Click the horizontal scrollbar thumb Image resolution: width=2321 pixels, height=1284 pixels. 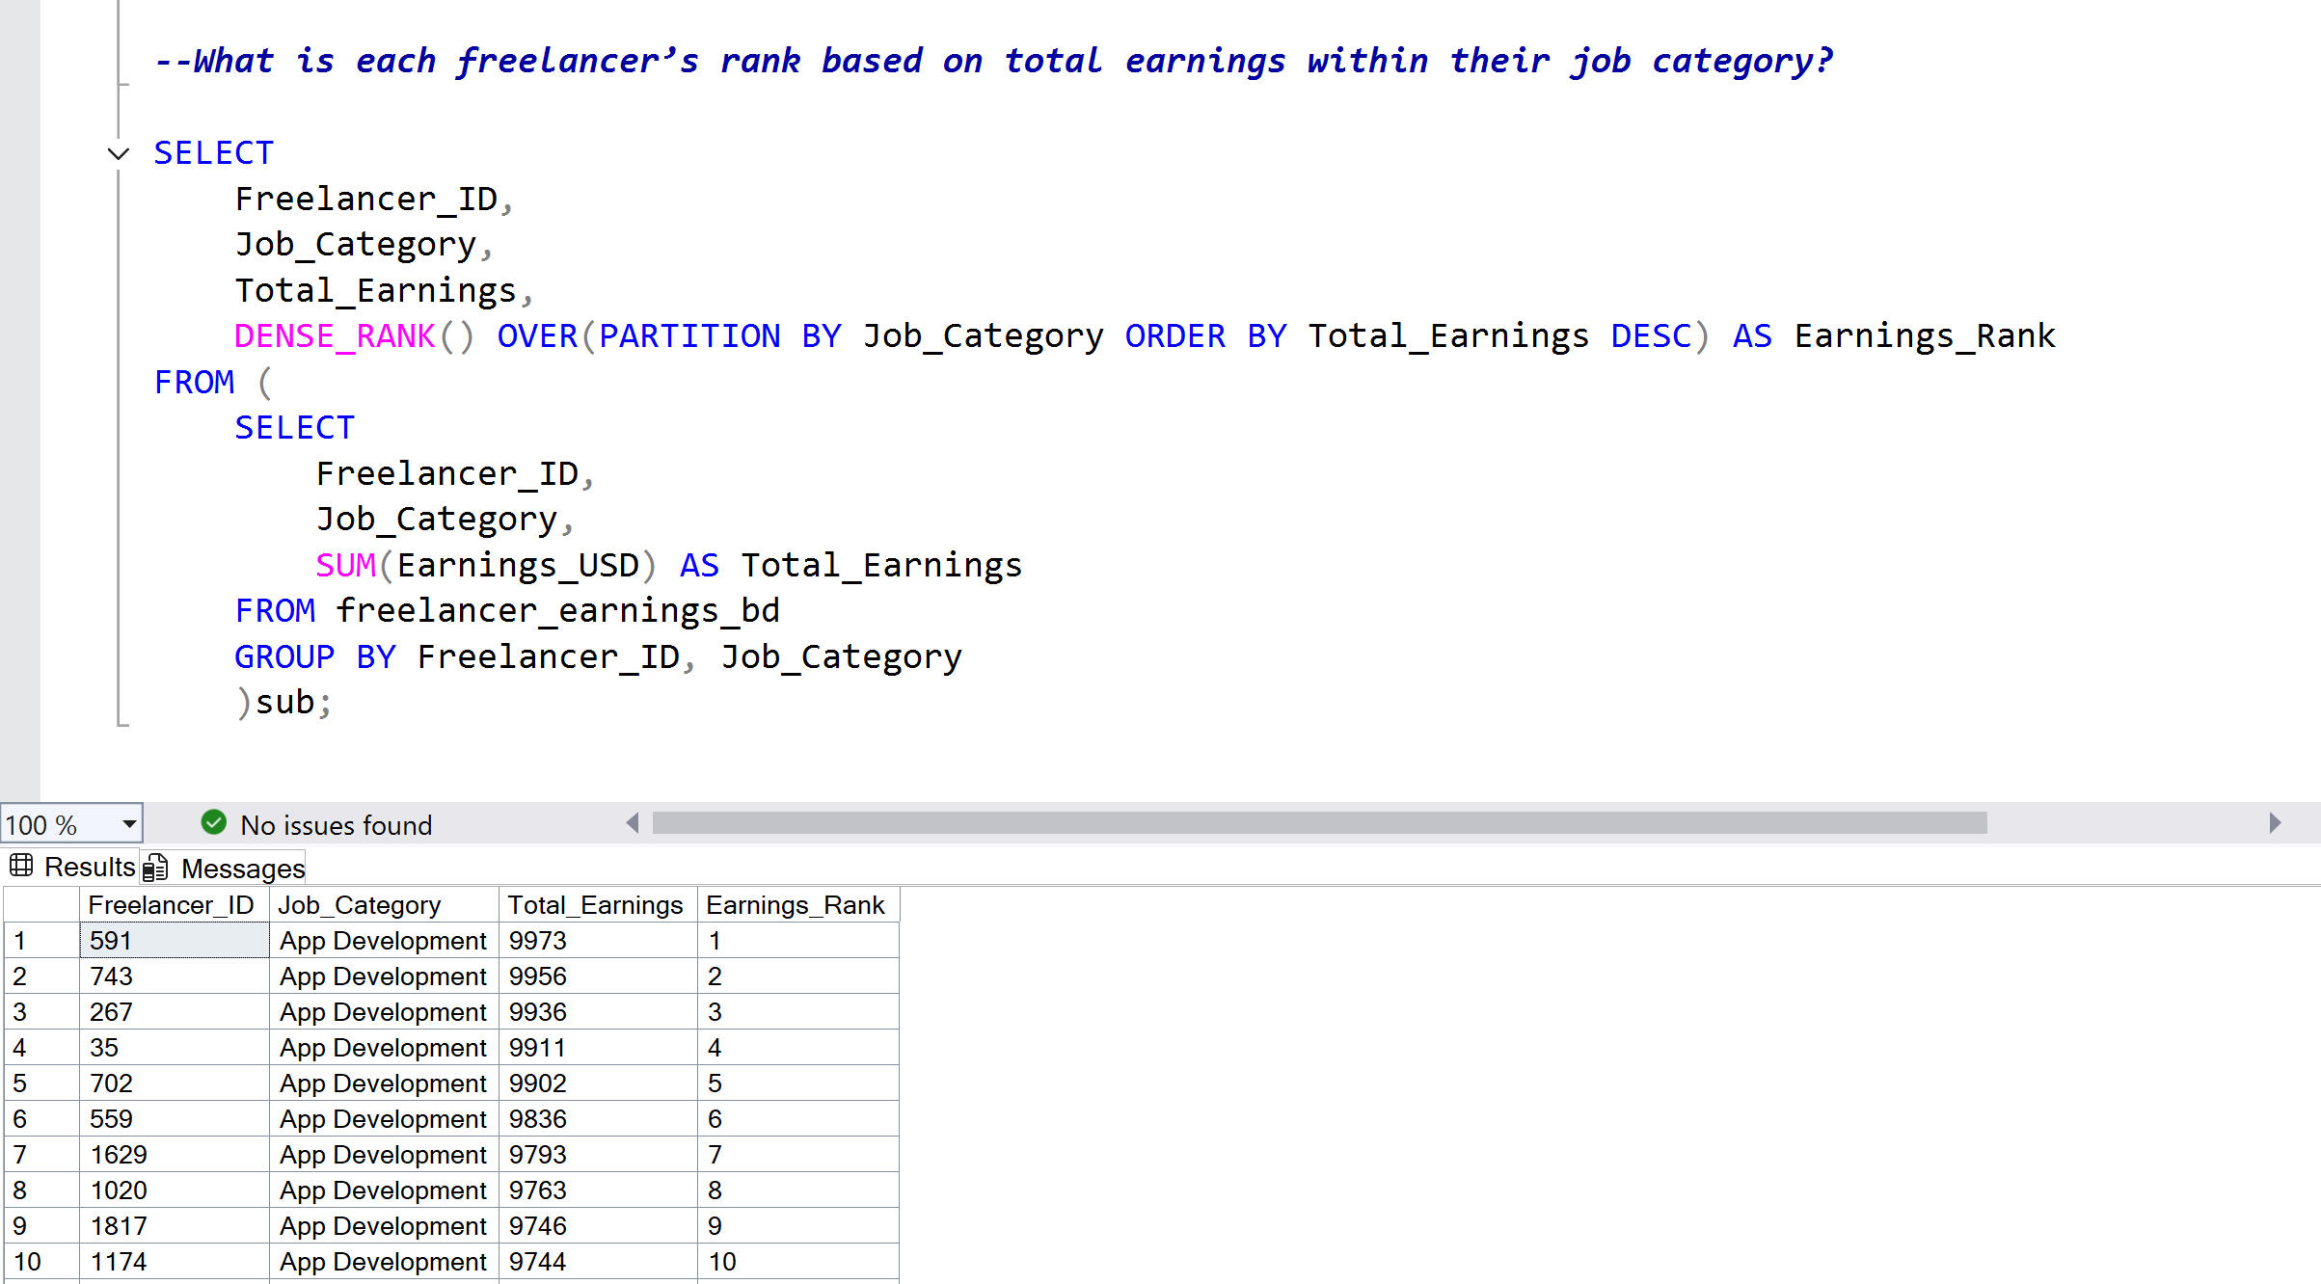(1319, 823)
